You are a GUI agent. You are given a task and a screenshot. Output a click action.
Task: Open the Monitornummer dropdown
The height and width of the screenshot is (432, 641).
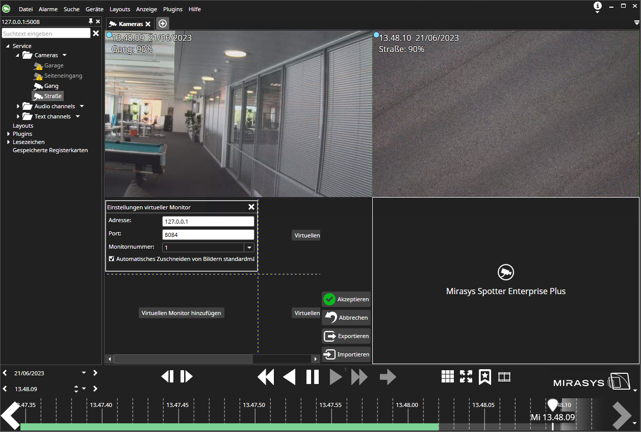(249, 247)
